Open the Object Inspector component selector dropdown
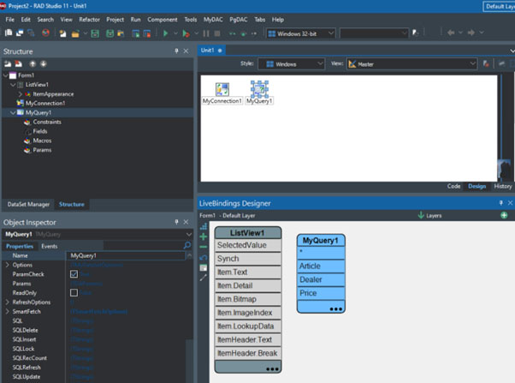 pos(188,234)
